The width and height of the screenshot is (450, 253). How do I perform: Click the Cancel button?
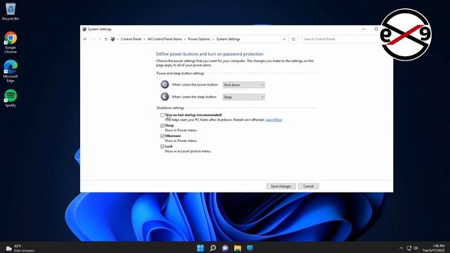tap(308, 186)
